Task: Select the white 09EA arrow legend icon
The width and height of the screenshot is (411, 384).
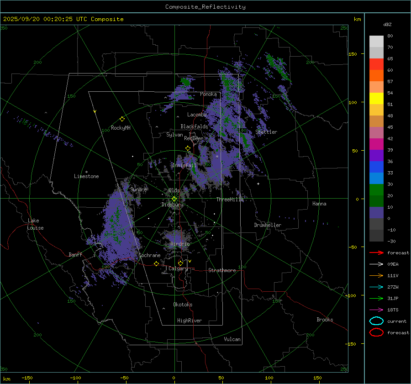Action: click(x=376, y=264)
